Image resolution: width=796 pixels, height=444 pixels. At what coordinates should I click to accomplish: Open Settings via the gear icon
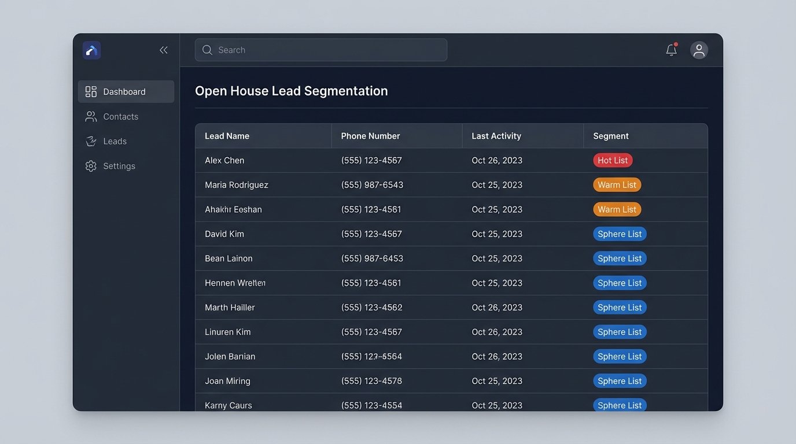click(90, 166)
